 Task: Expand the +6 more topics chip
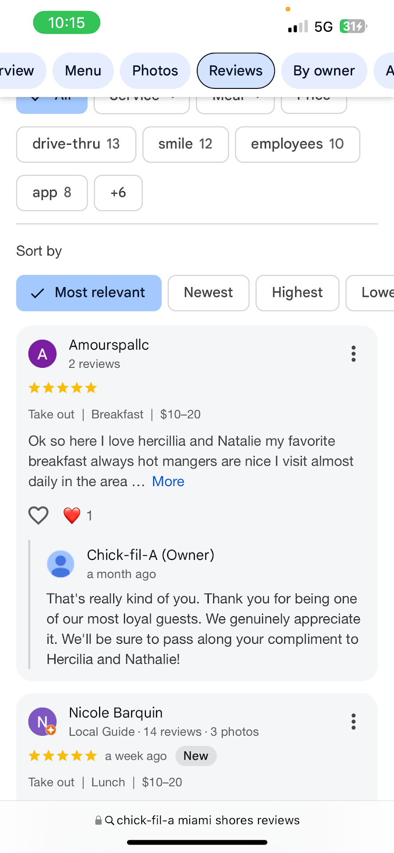(x=118, y=193)
